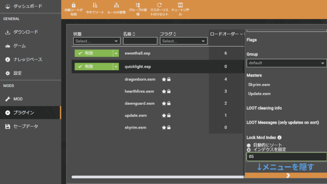Click the Lock Mod Index info icon
The width and height of the screenshot is (327, 184).
coord(280,138)
